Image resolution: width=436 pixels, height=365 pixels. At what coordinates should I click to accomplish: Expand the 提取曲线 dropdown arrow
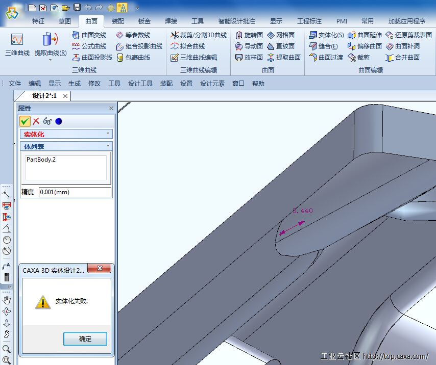(50, 60)
